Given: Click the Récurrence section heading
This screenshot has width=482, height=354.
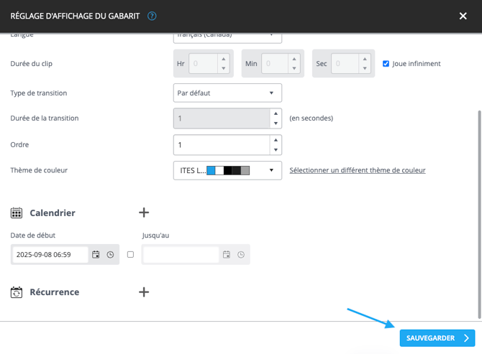Looking at the screenshot, I should pos(55,292).
